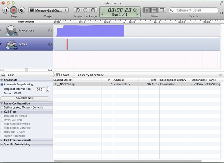Click the right icon below the instruments list
This screenshot has height=163, width=224.
point(50,70)
